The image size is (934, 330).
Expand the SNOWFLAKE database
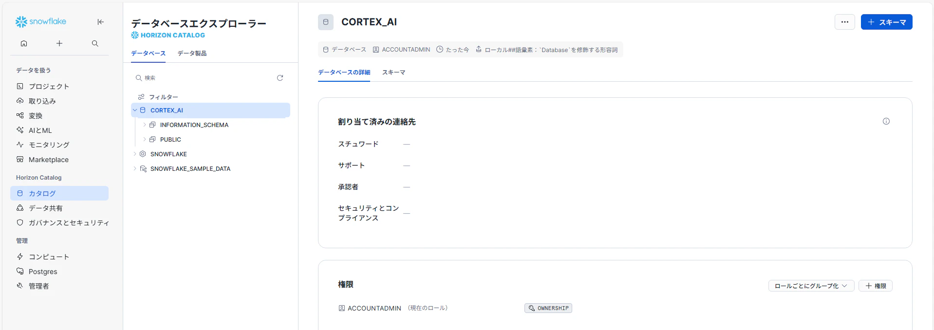(x=135, y=154)
